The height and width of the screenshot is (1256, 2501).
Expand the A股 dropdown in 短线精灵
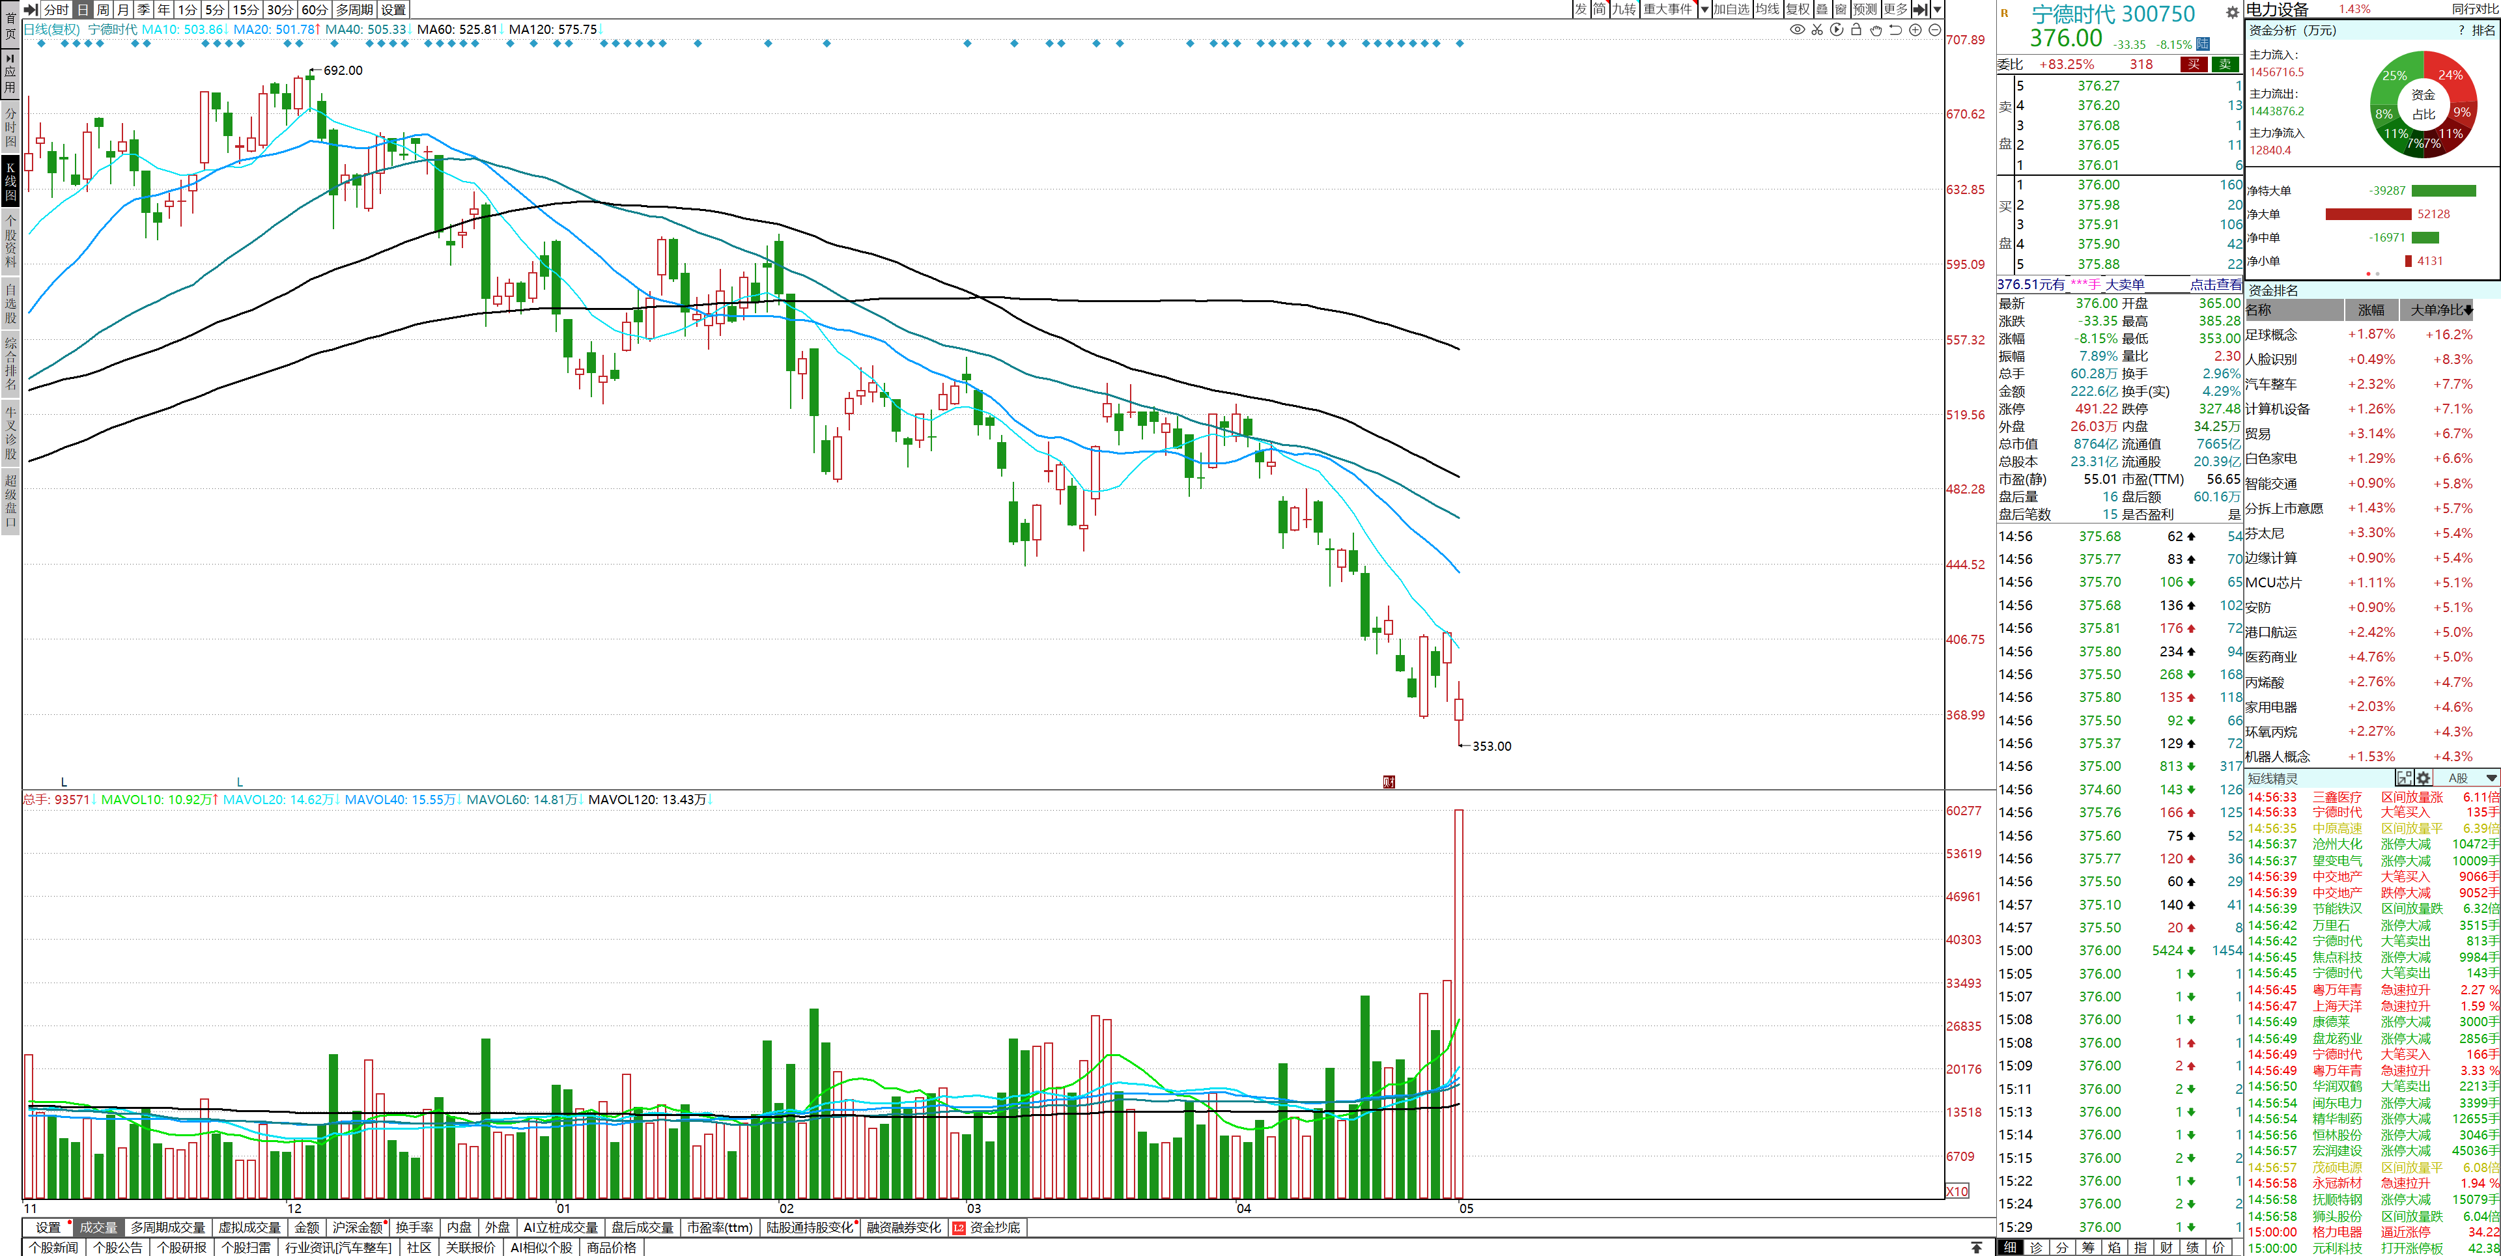[x=2491, y=779]
